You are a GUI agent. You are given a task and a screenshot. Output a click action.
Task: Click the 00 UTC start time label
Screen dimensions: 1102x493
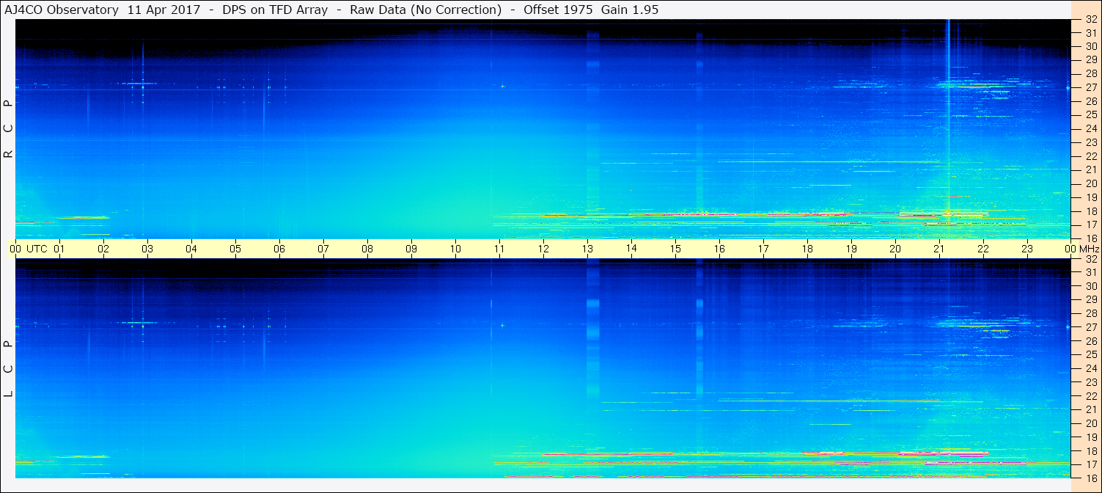click(x=29, y=249)
